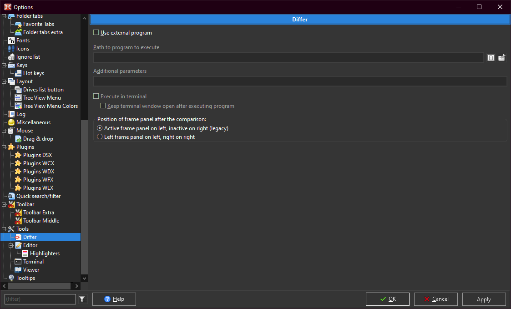The height and width of the screenshot is (309, 511).
Task: Select Left frame panel on left radio
Action: click(100, 137)
